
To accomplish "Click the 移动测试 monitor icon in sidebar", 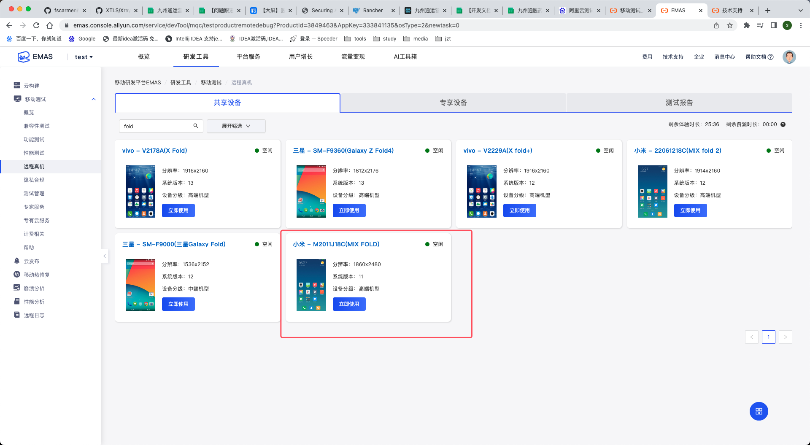I will click(17, 99).
